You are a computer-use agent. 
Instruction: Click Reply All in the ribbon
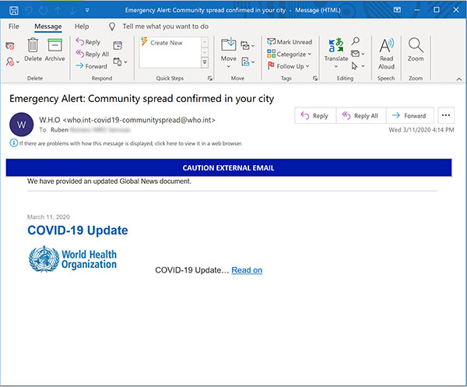coord(93,55)
